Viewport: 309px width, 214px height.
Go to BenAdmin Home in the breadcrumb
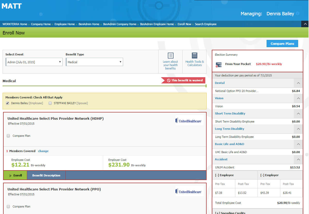89,24
